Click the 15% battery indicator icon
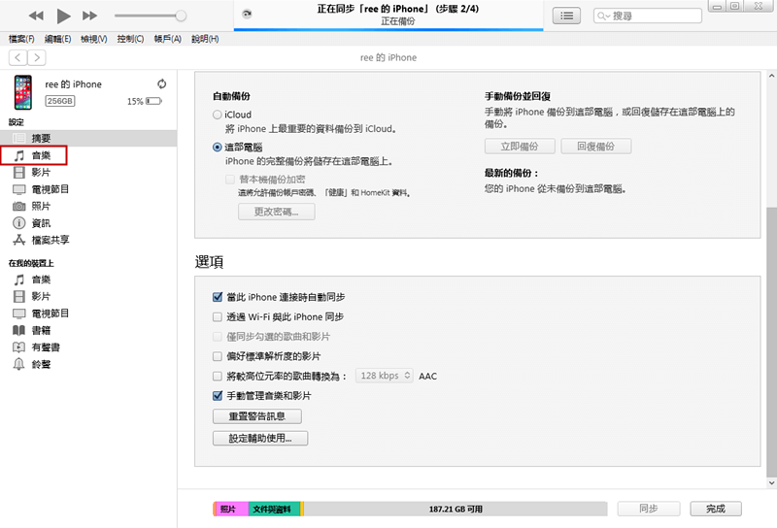 point(153,101)
